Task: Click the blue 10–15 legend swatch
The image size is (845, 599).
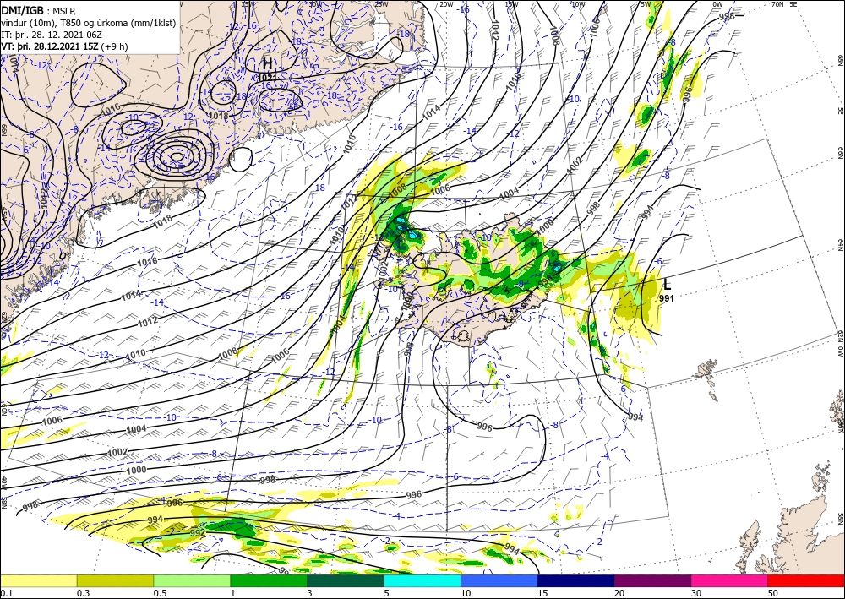Action: [x=499, y=580]
